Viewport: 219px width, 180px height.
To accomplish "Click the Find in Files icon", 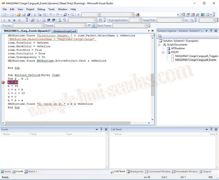I will point(138,15).
